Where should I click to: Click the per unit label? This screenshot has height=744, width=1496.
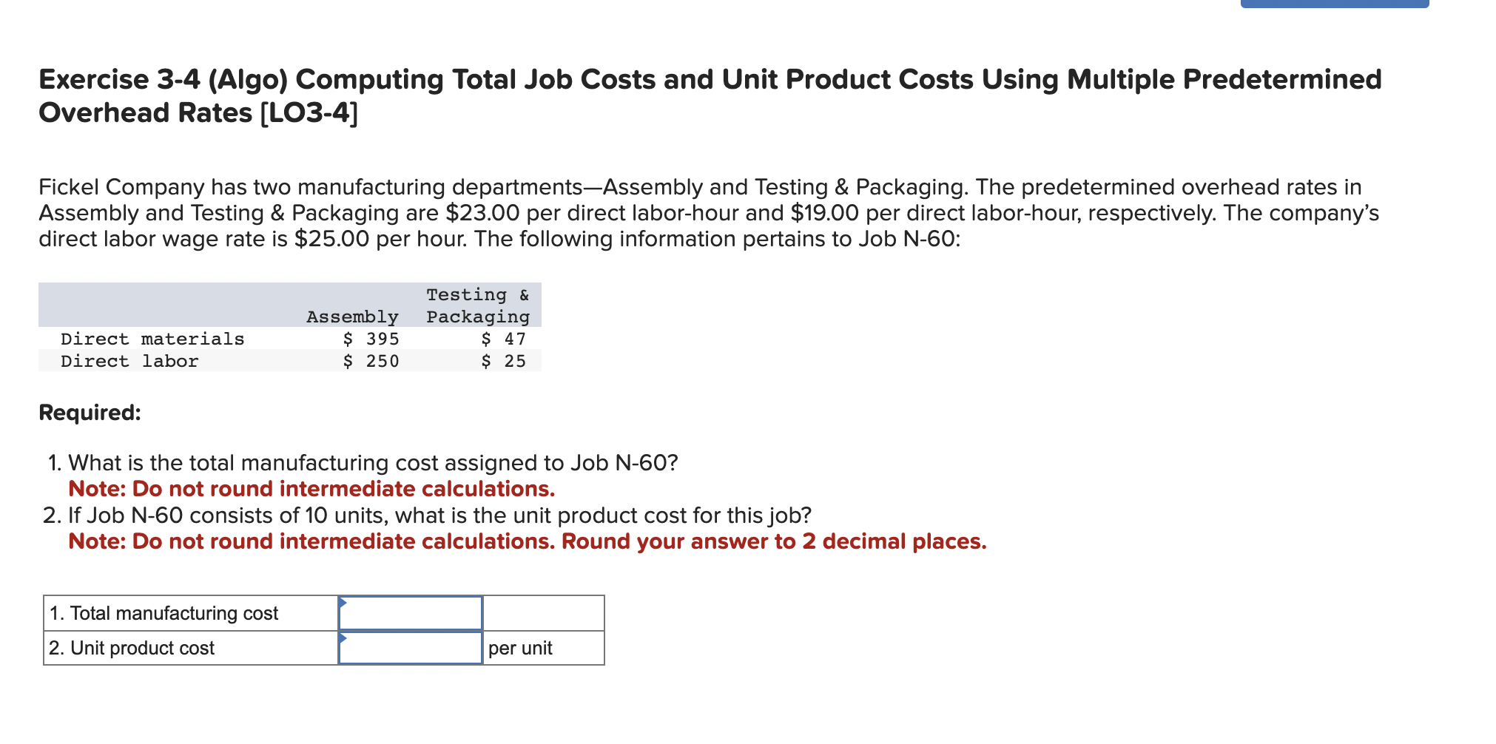(521, 647)
